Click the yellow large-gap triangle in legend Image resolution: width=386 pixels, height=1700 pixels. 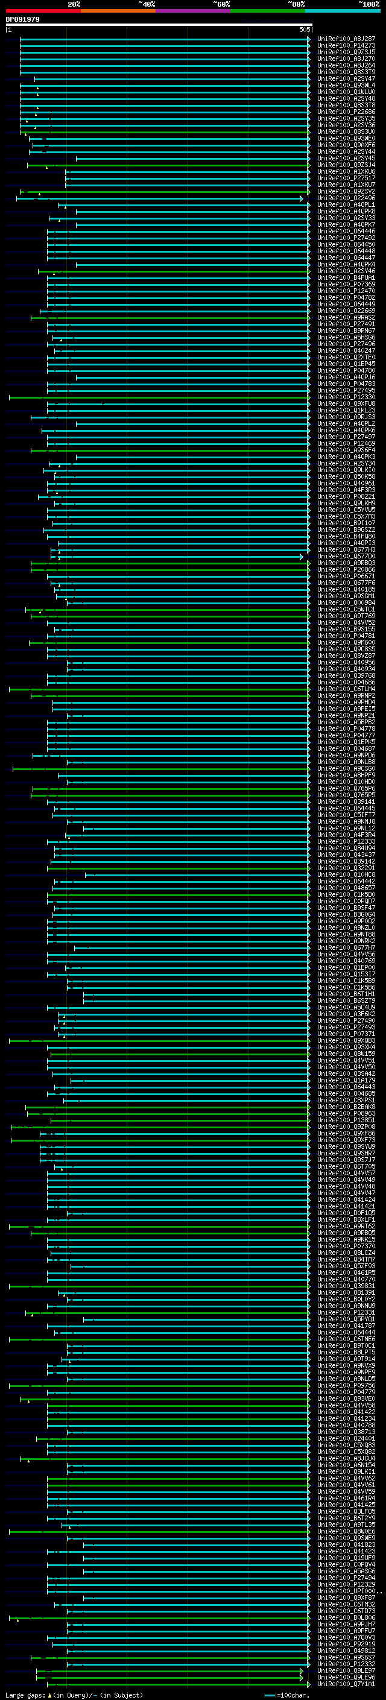pyautogui.click(x=49, y=1695)
